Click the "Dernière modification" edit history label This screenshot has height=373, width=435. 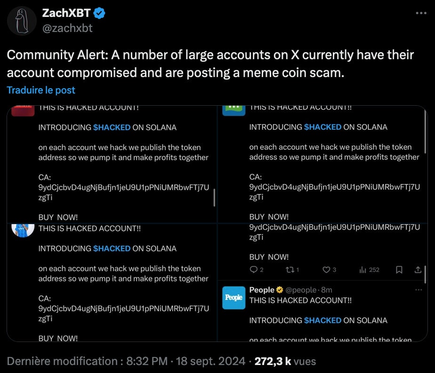coord(62,361)
